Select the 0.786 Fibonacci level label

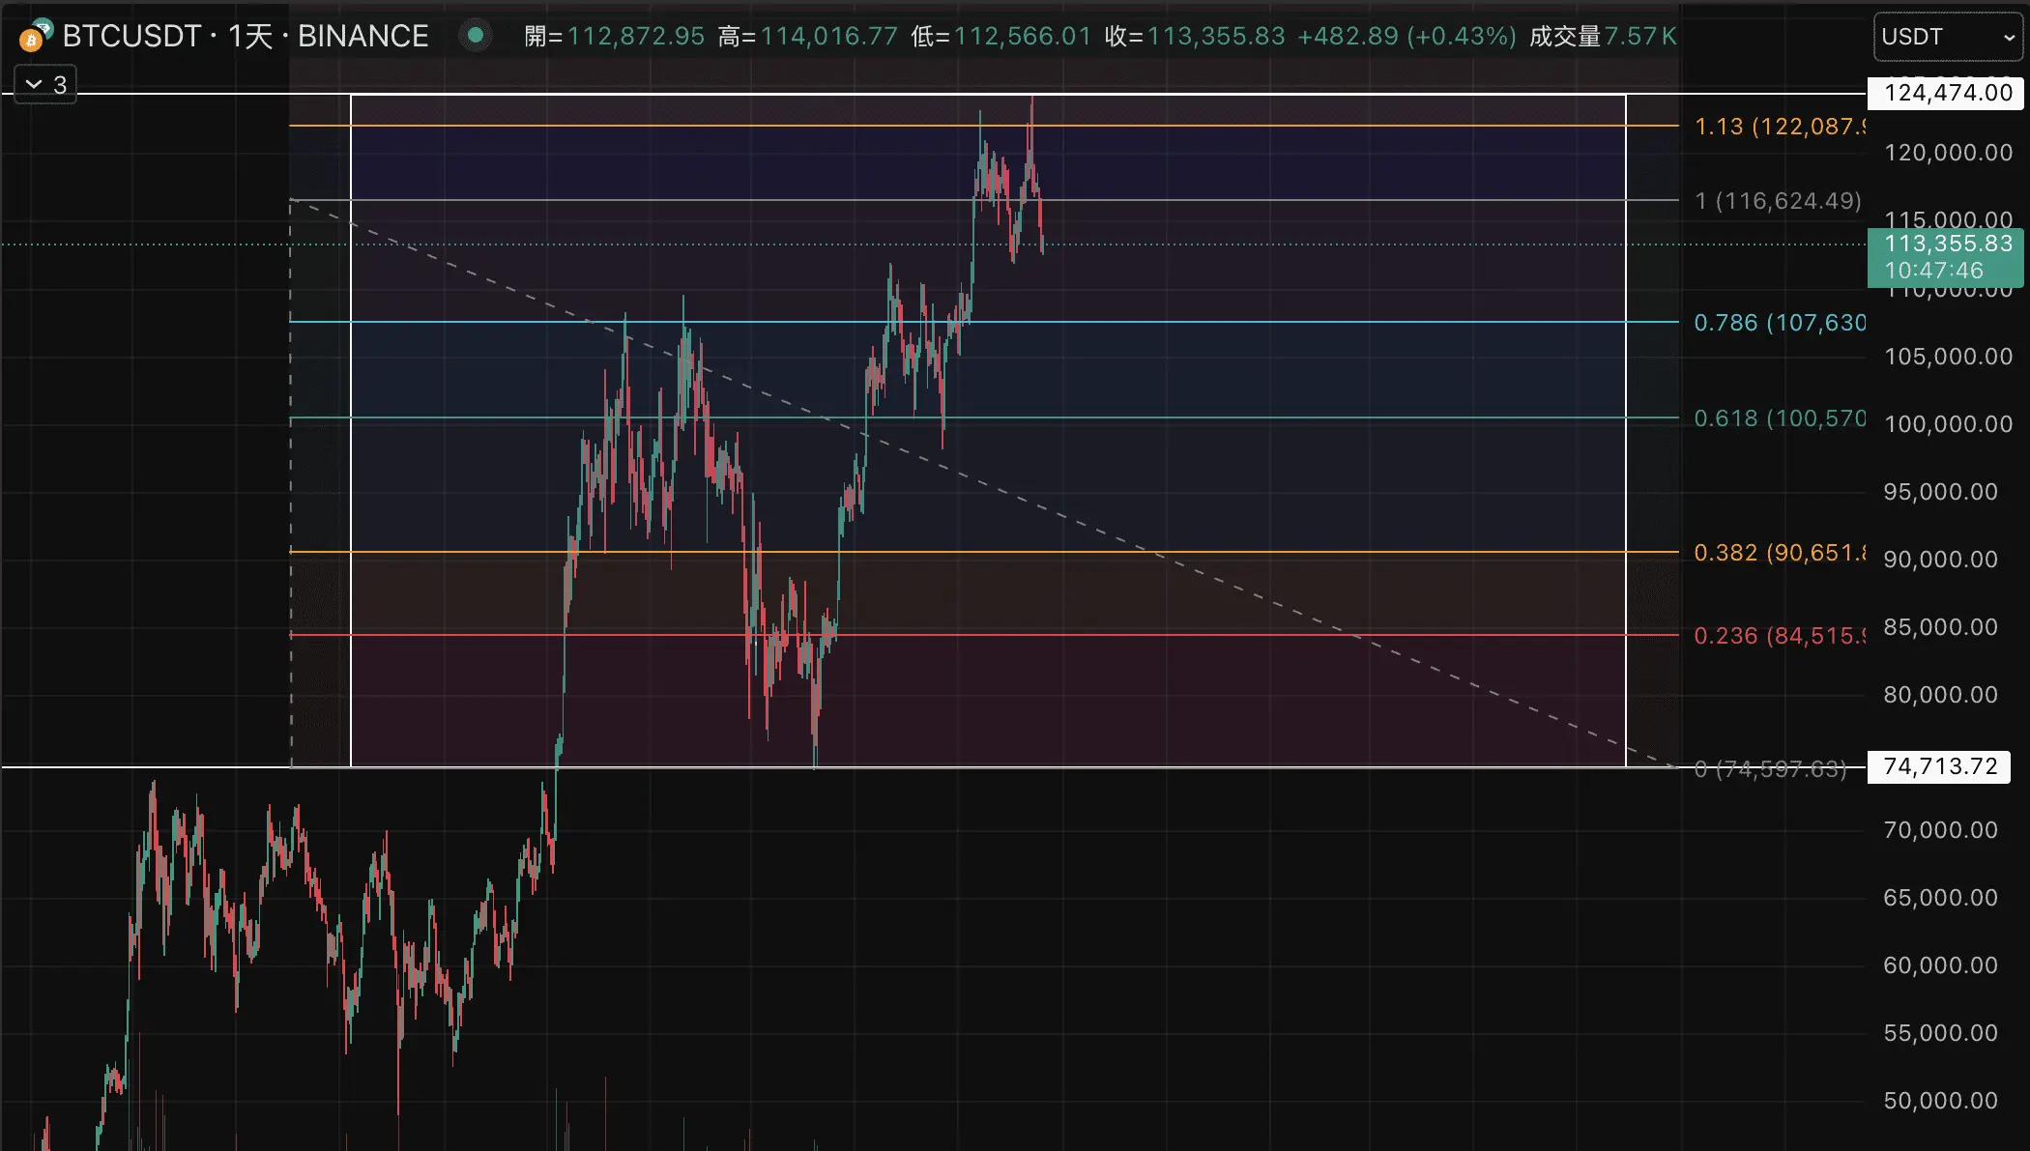[x=1779, y=323]
